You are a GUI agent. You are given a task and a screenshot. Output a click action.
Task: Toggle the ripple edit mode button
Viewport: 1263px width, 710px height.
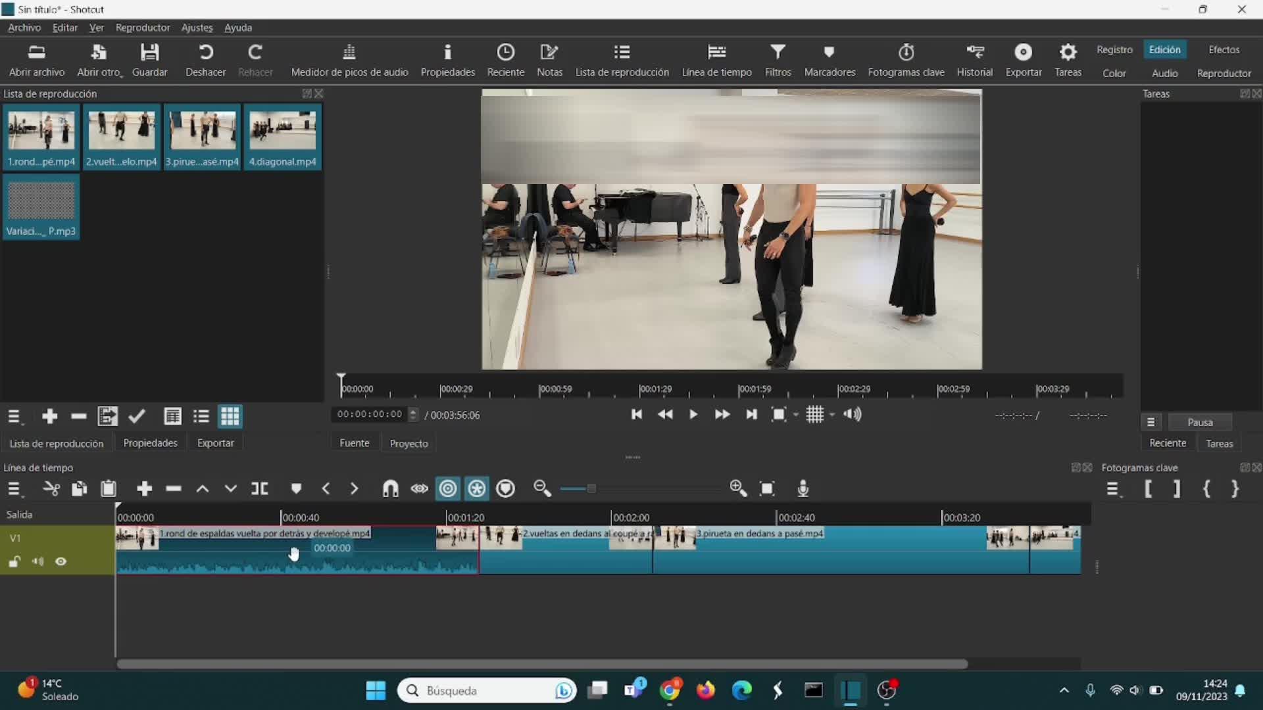coord(448,488)
